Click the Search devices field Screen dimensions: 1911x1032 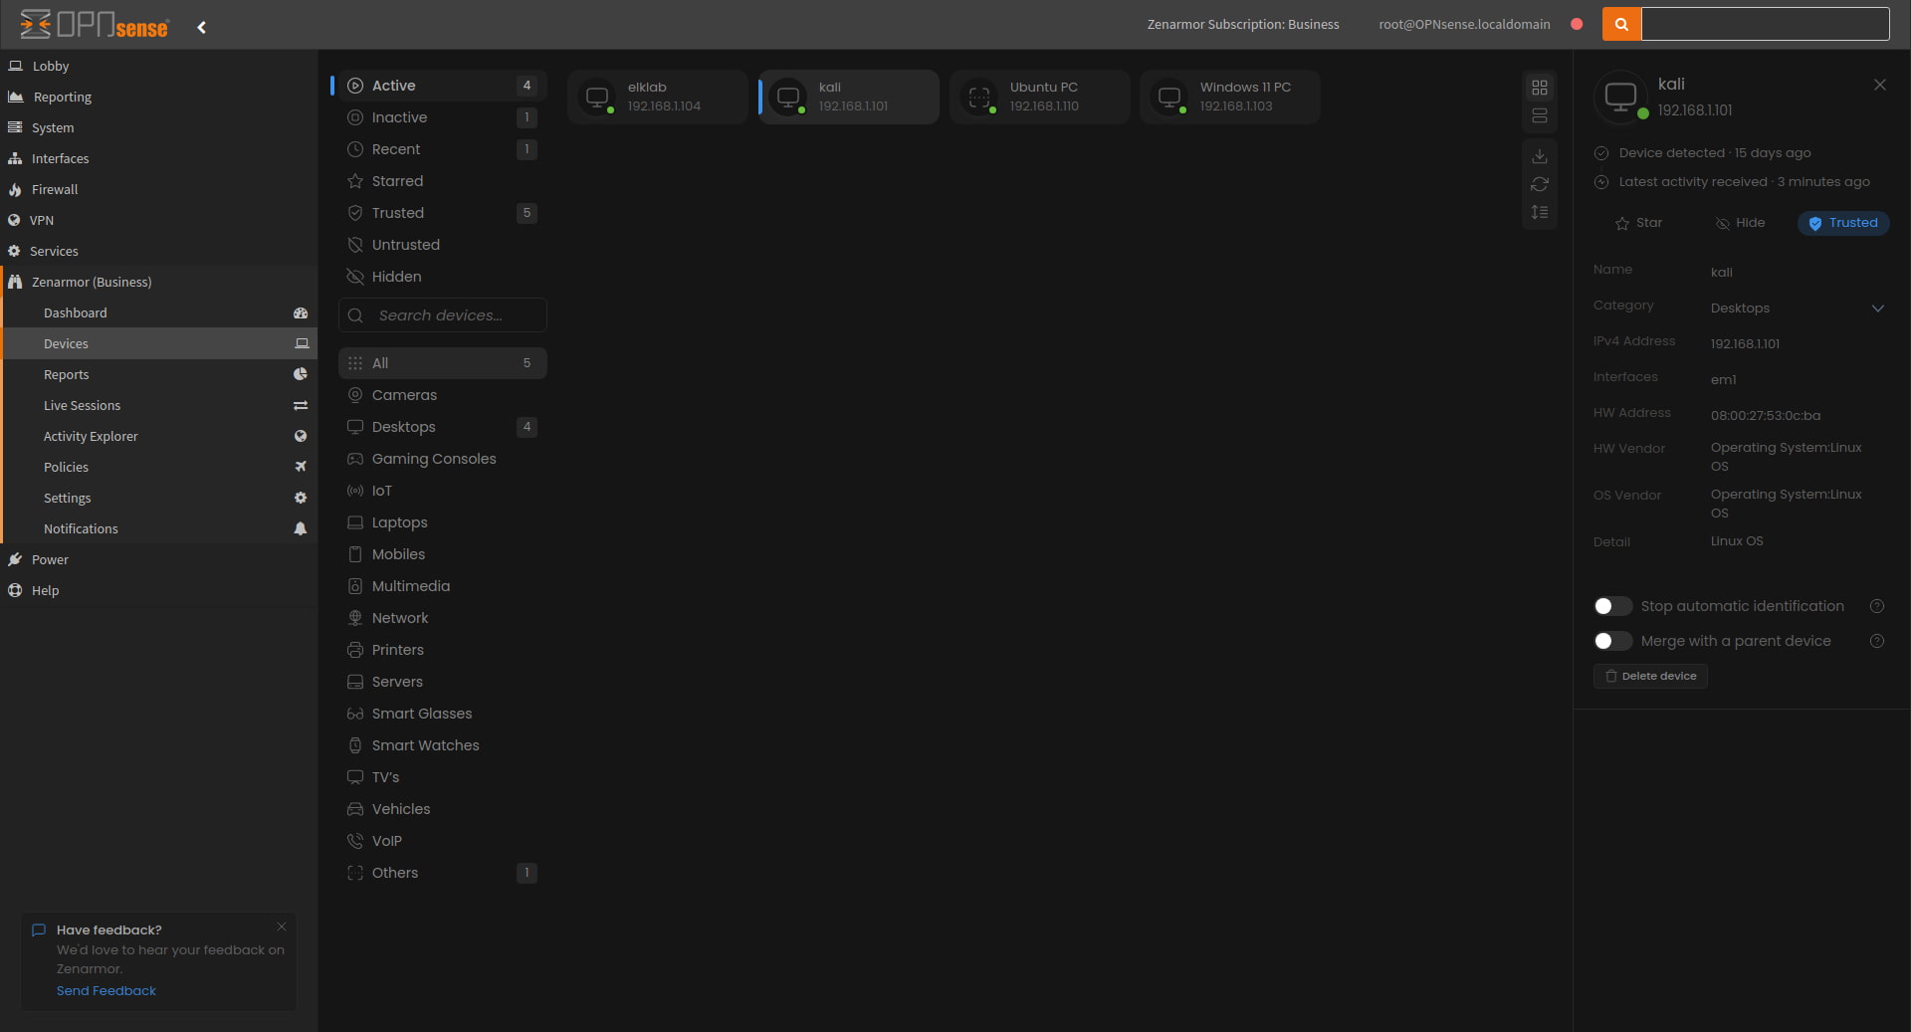(x=442, y=315)
